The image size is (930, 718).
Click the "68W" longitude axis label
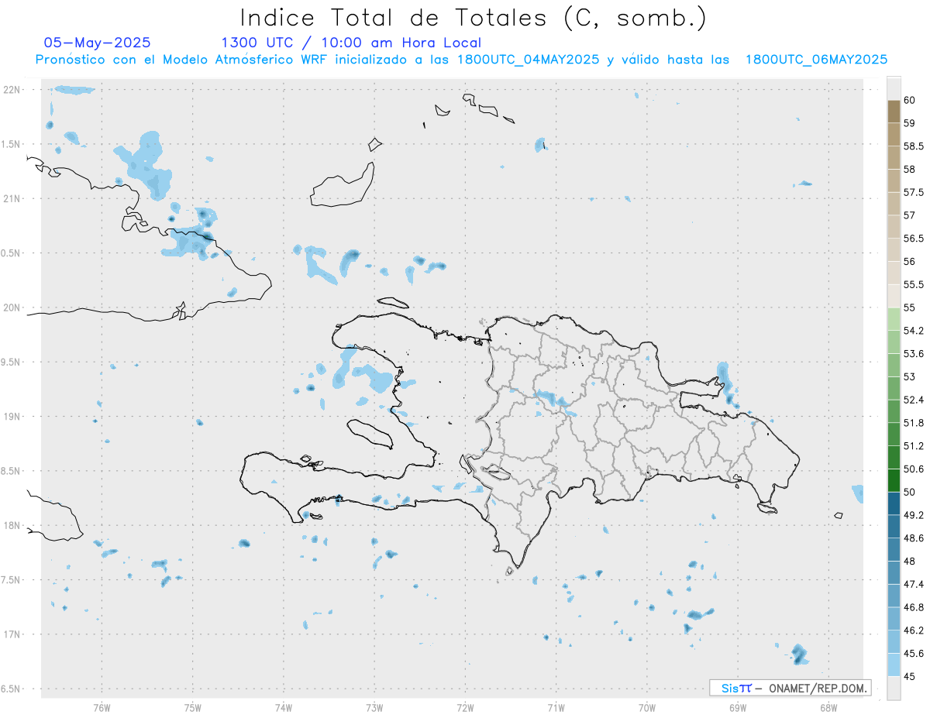pos(828,707)
